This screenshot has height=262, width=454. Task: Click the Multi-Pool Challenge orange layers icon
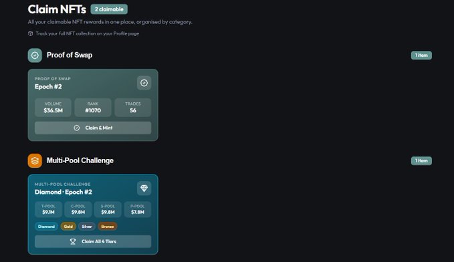pos(35,160)
